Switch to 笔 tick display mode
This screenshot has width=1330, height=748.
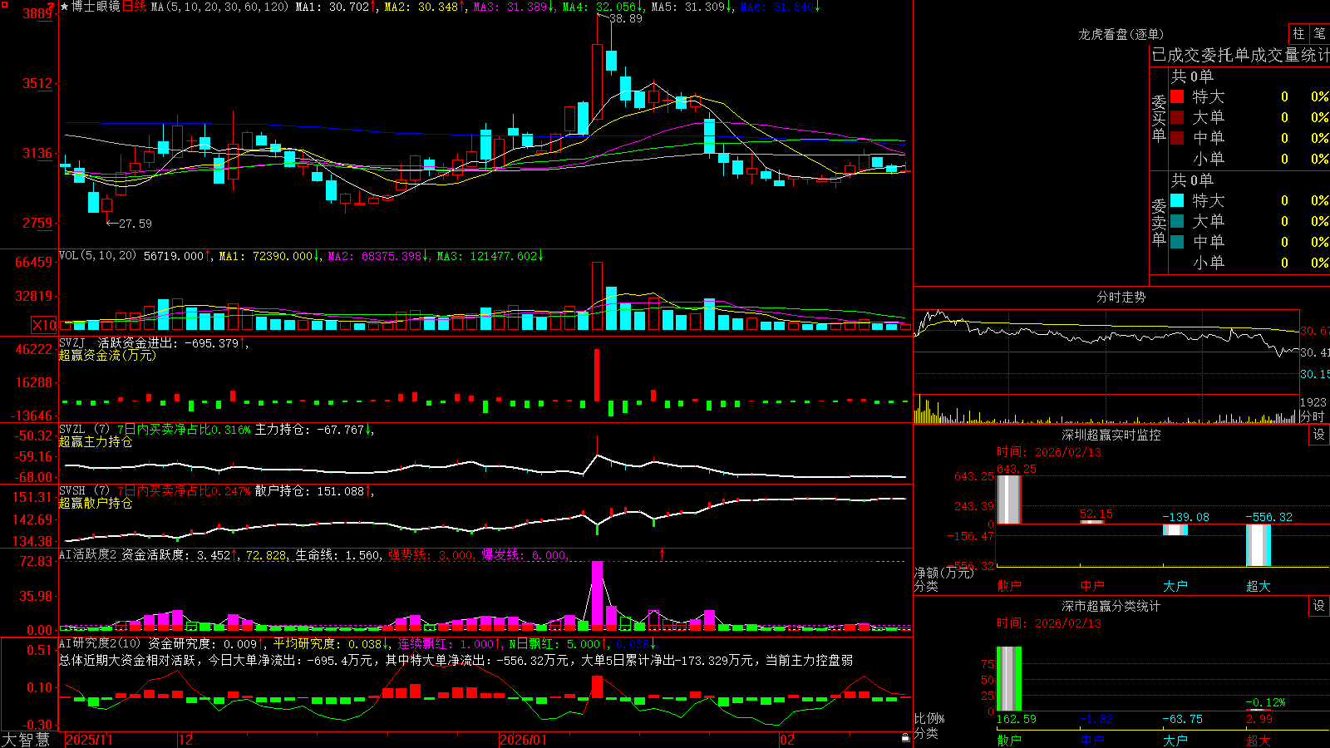1319,33
